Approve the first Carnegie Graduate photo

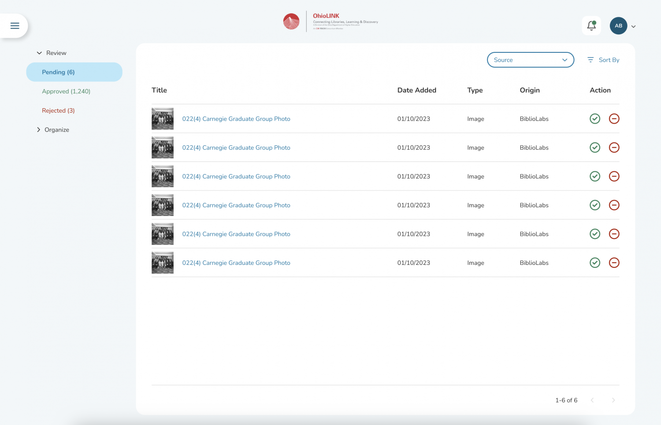(x=594, y=119)
